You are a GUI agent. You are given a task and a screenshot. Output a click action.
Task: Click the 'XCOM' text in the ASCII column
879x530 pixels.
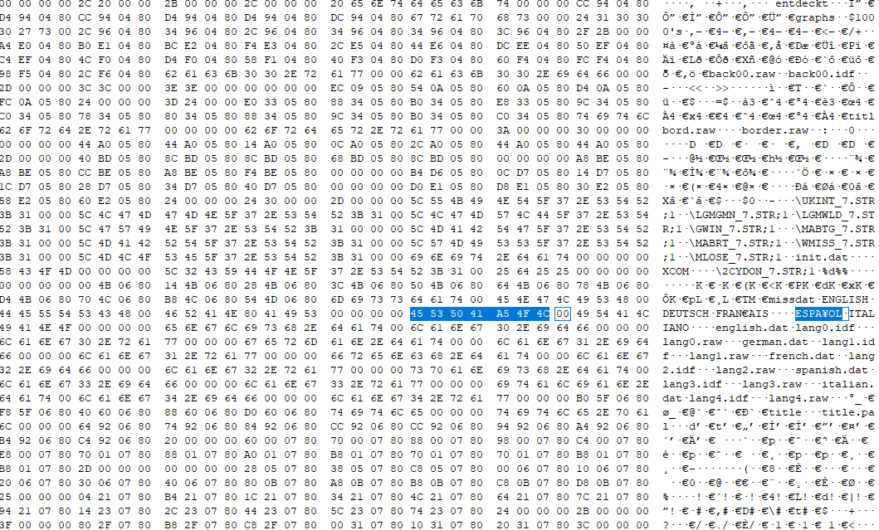click(x=676, y=271)
